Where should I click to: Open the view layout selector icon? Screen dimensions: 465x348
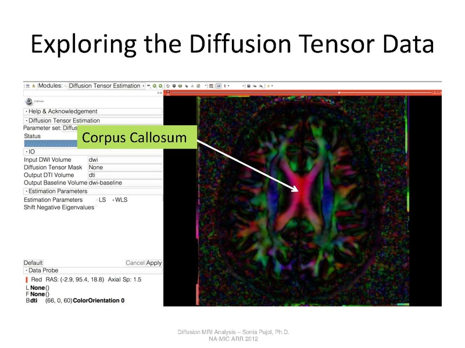click(211, 86)
